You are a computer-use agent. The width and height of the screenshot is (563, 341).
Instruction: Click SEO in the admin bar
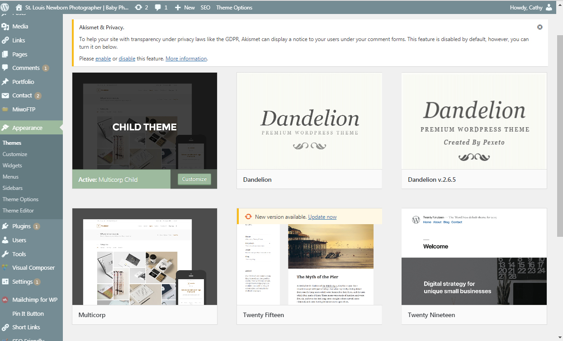click(x=205, y=8)
